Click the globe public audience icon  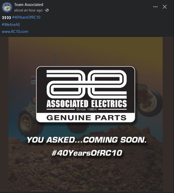[47, 10]
